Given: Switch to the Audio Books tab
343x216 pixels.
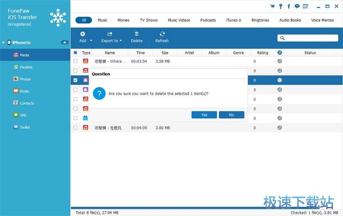Looking at the screenshot, I should (290, 20).
